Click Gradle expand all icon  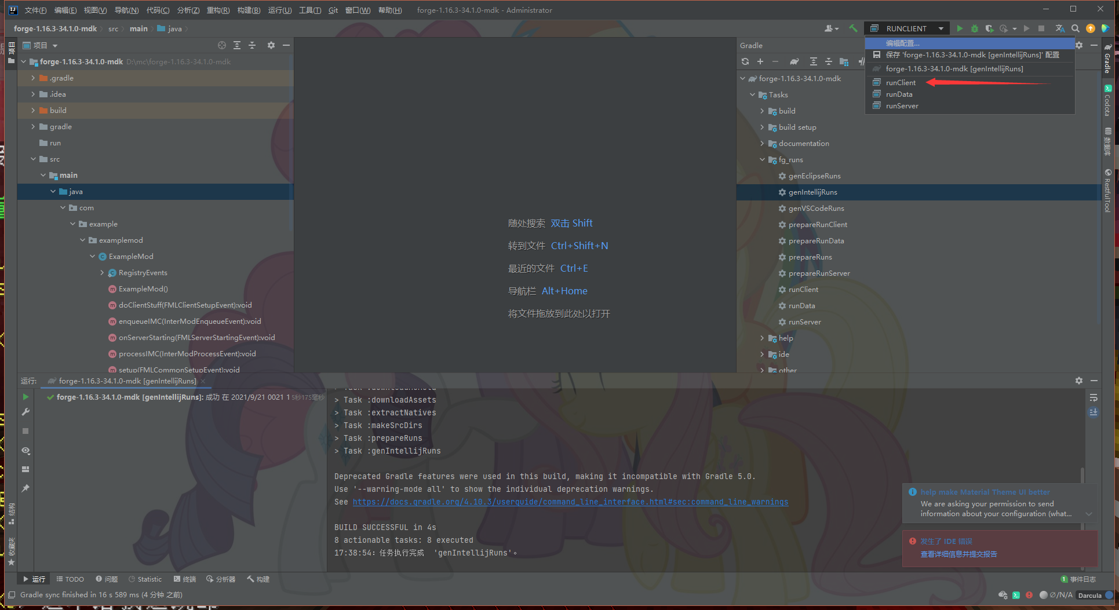coord(814,61)
